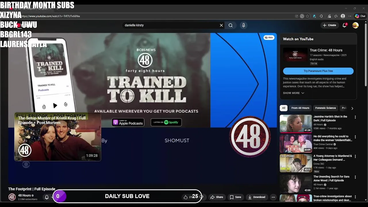This screenshot has width=368, height=207.
Task: Open more actions menu beside Download
Action: click(273, 197)
